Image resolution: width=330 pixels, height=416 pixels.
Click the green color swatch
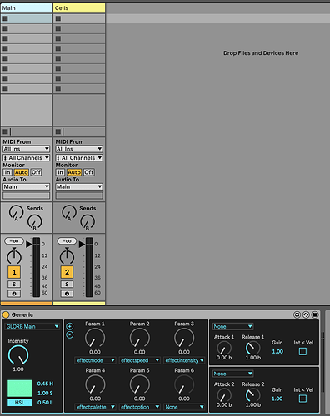19,389
